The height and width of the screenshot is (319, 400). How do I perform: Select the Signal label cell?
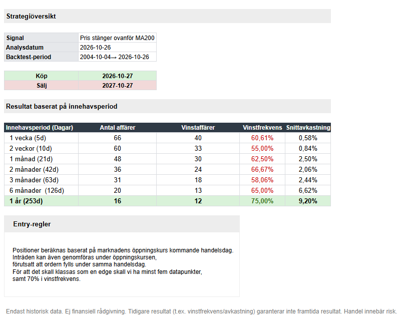tap(41, 38)
